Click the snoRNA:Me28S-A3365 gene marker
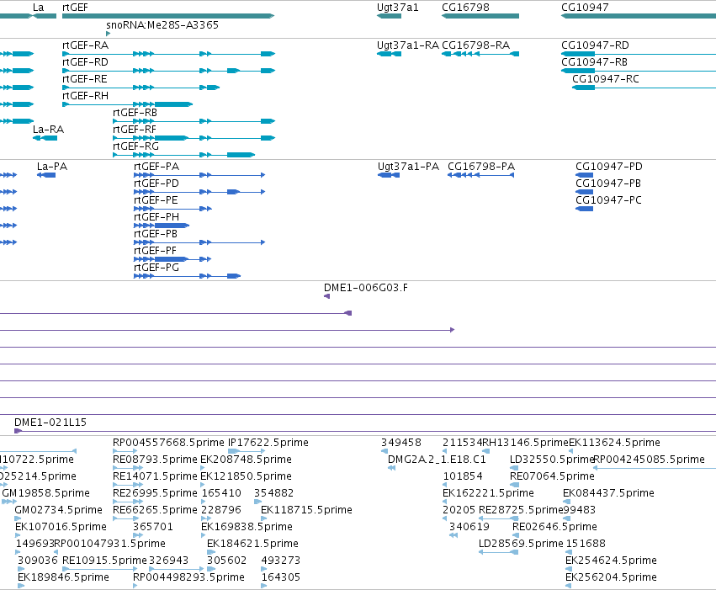Screen dimensions: 716x590 (109, 34)
